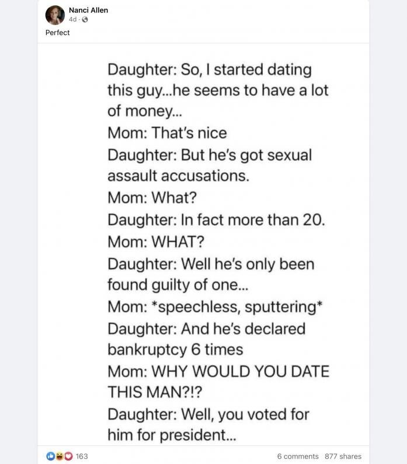
Task: View the 6 comments link
Action: [x=298, y=456]
